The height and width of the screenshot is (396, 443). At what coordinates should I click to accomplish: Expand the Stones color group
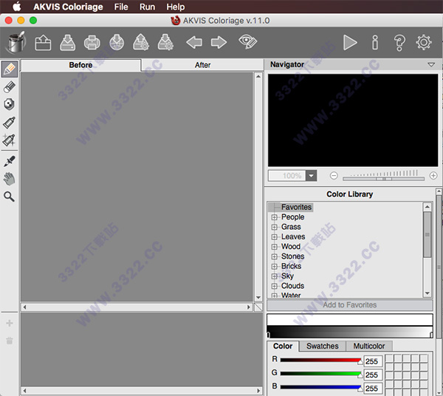click(x=274, y=256)
